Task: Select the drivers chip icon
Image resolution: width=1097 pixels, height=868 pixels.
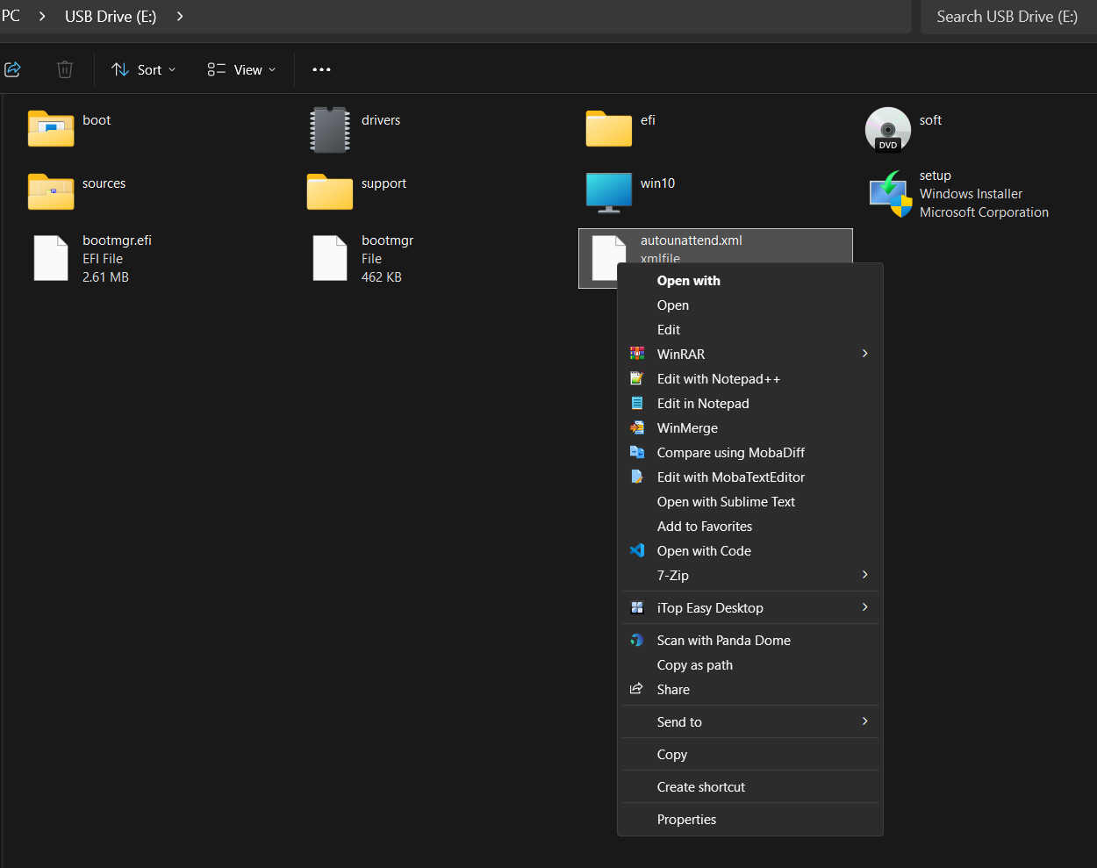Action: (330, 129)
